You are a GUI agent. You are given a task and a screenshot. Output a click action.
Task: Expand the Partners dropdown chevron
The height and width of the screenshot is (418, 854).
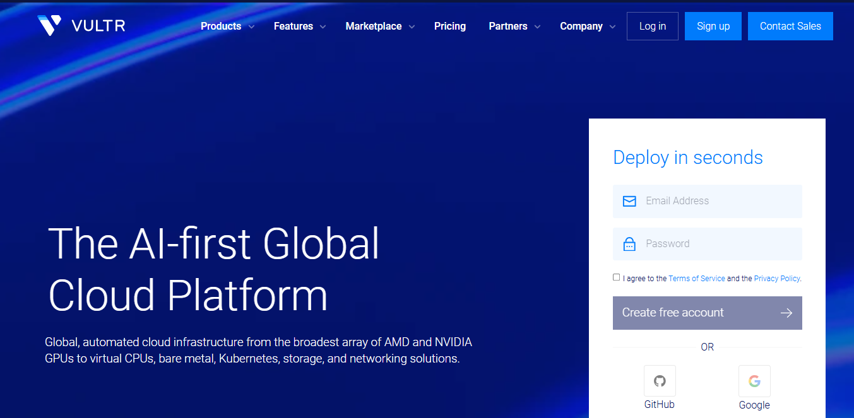click(x=537, y=27)
